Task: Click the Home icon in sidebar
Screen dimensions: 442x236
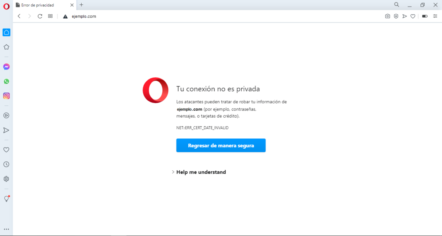Action: click(6, 32)
